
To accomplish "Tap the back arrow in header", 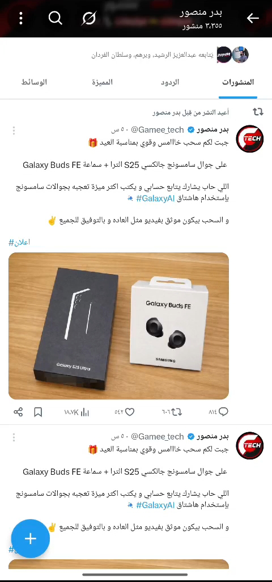I will click(x=253, y=18).
